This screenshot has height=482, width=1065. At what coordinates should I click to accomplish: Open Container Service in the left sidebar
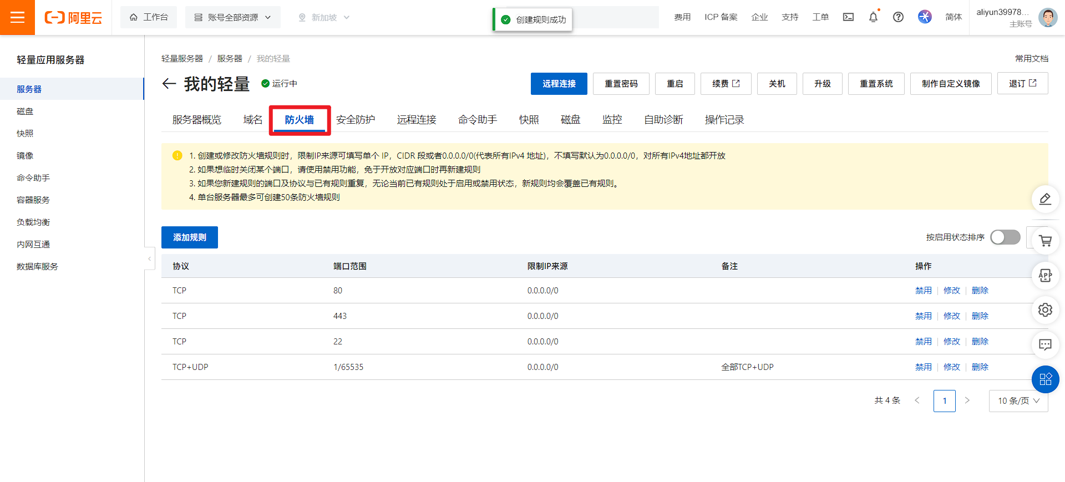(x=33, y=200)
